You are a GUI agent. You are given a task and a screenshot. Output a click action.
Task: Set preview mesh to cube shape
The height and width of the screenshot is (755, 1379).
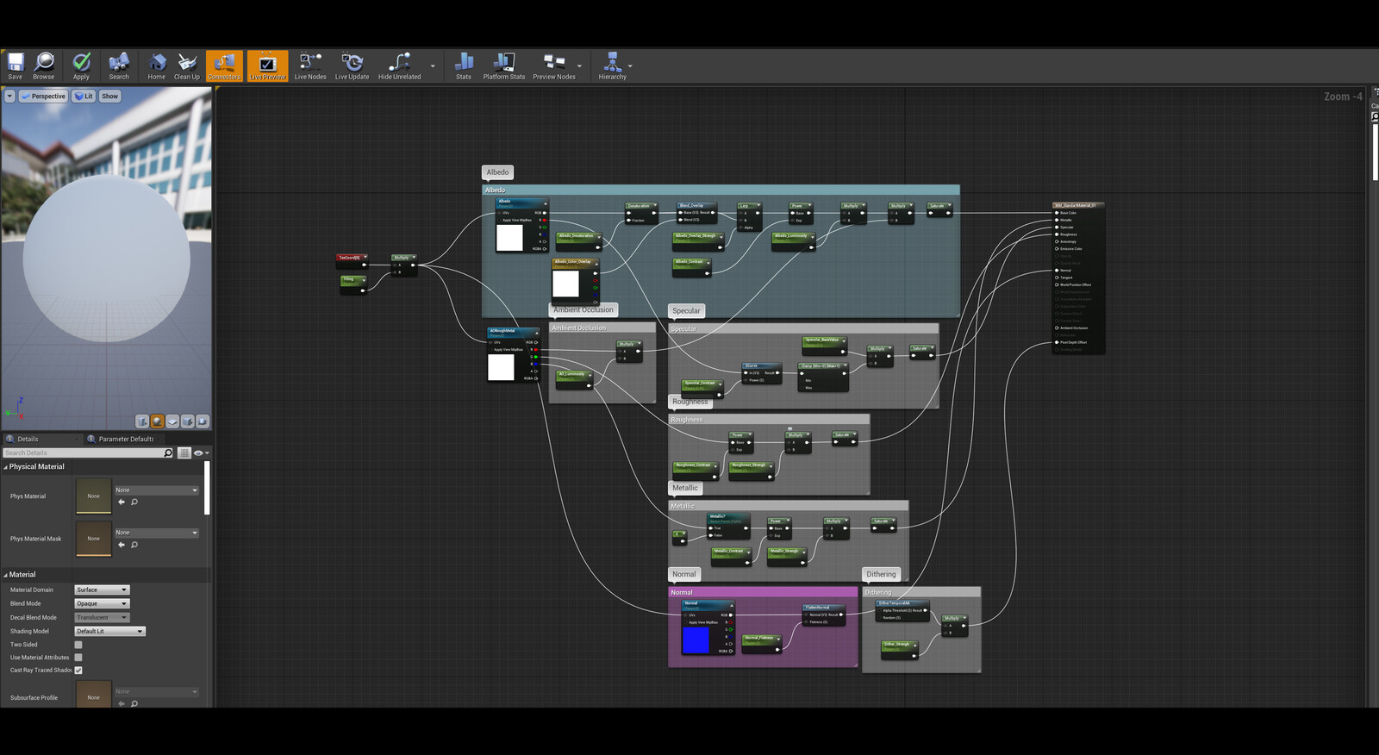pos(187,421)
